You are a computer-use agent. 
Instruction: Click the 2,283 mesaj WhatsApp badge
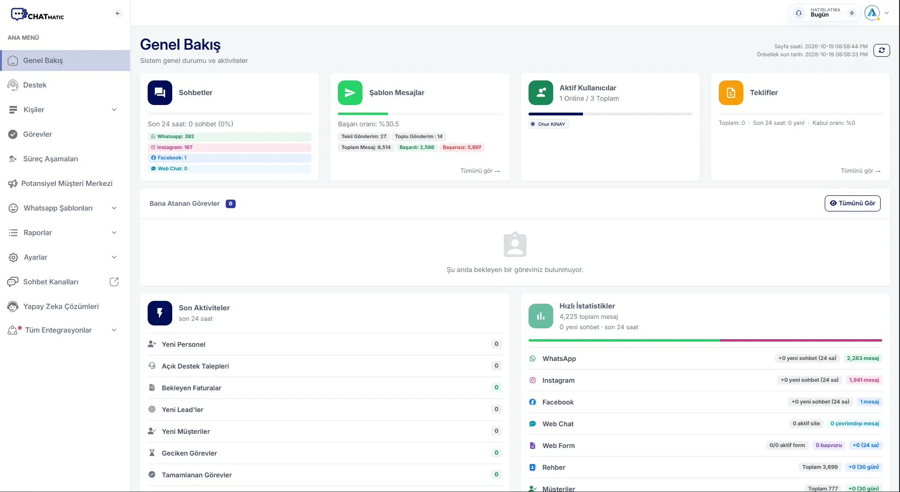pos(863,358)
